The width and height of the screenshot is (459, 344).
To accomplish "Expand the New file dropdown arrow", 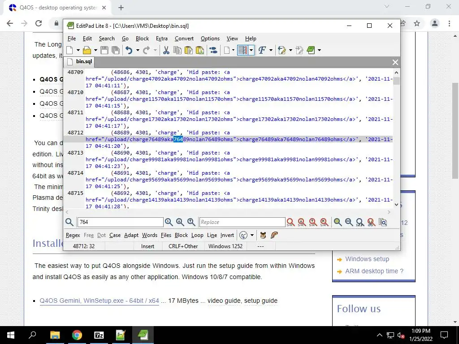I will (x=78, y=50).
